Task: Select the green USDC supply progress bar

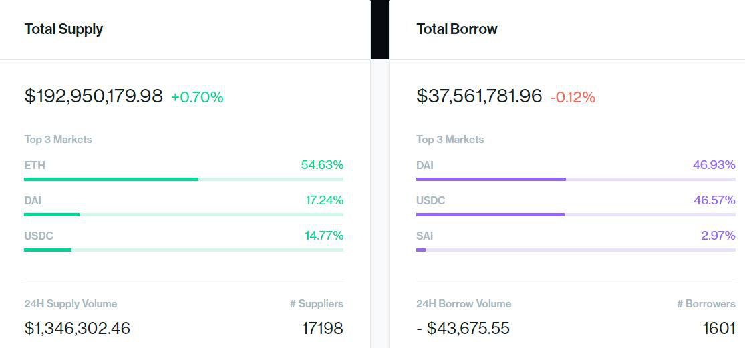Action: pyautogui.click(x=183, y=250)
